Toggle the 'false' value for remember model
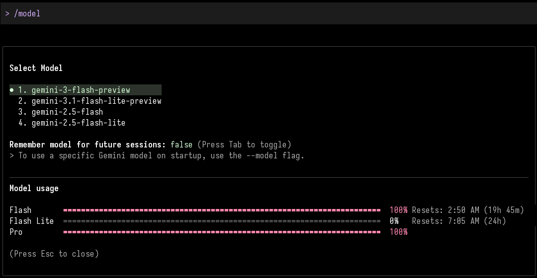Image resolution: width=537 pixels, height=278 pixels. 181,145
